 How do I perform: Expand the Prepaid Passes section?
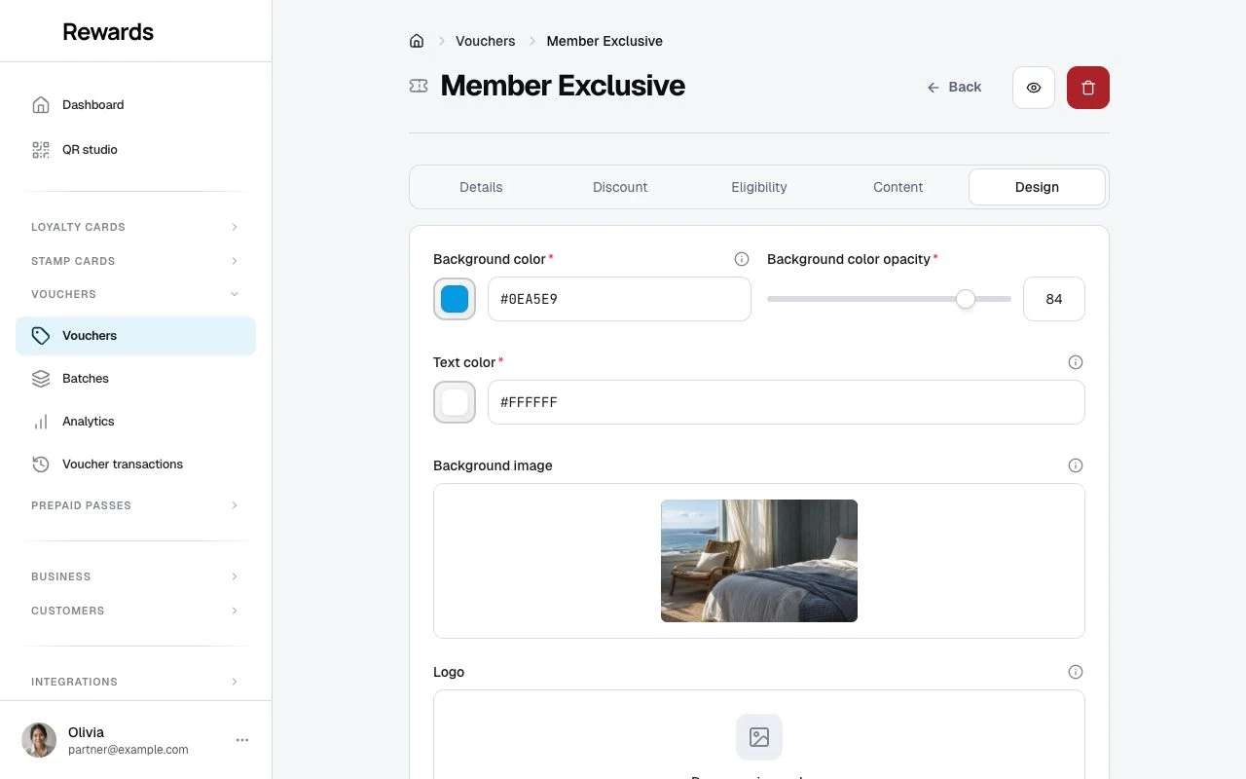(x=136, y=505)
